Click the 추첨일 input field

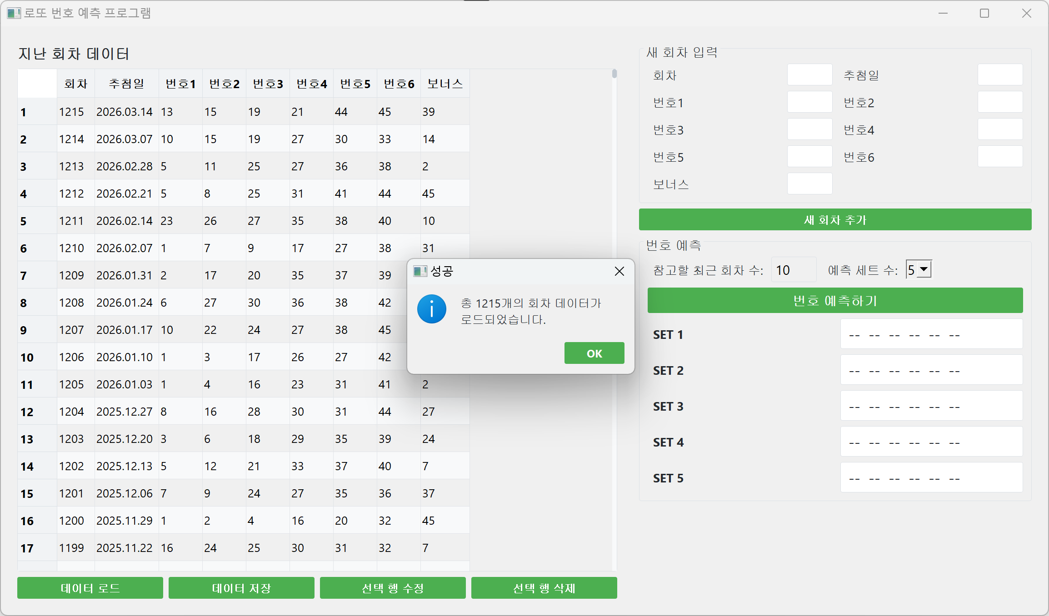pyautogui.click(x=1000, y=75)
